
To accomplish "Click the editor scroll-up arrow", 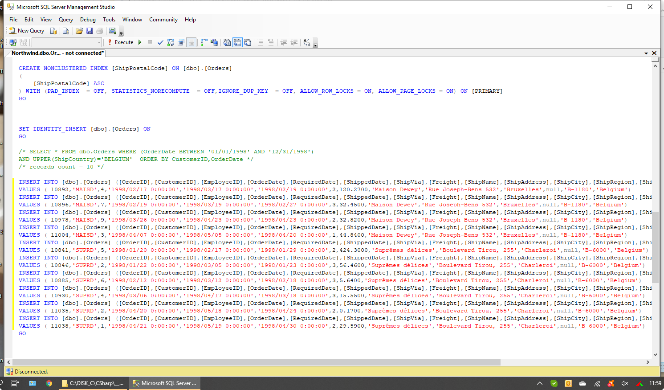I will pyautogui.click(x=655, y=66).
